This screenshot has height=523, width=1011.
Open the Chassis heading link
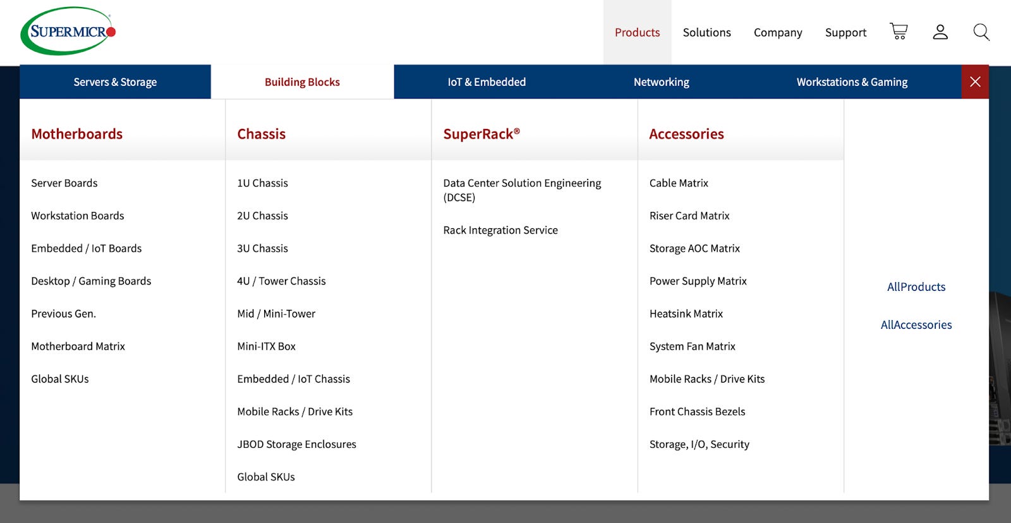click(x=261, y=134)
